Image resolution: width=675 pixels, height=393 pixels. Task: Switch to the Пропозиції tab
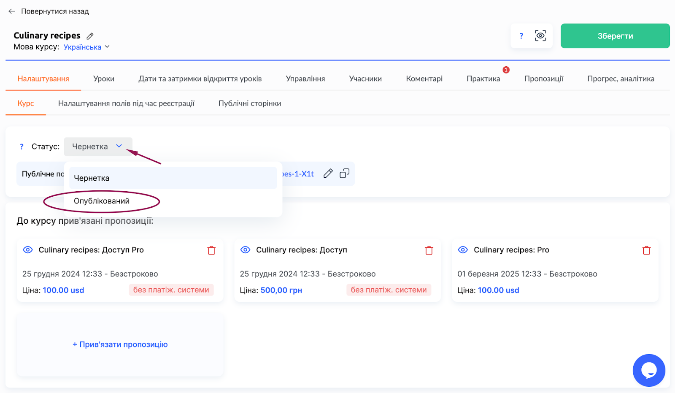pos(544,79)
